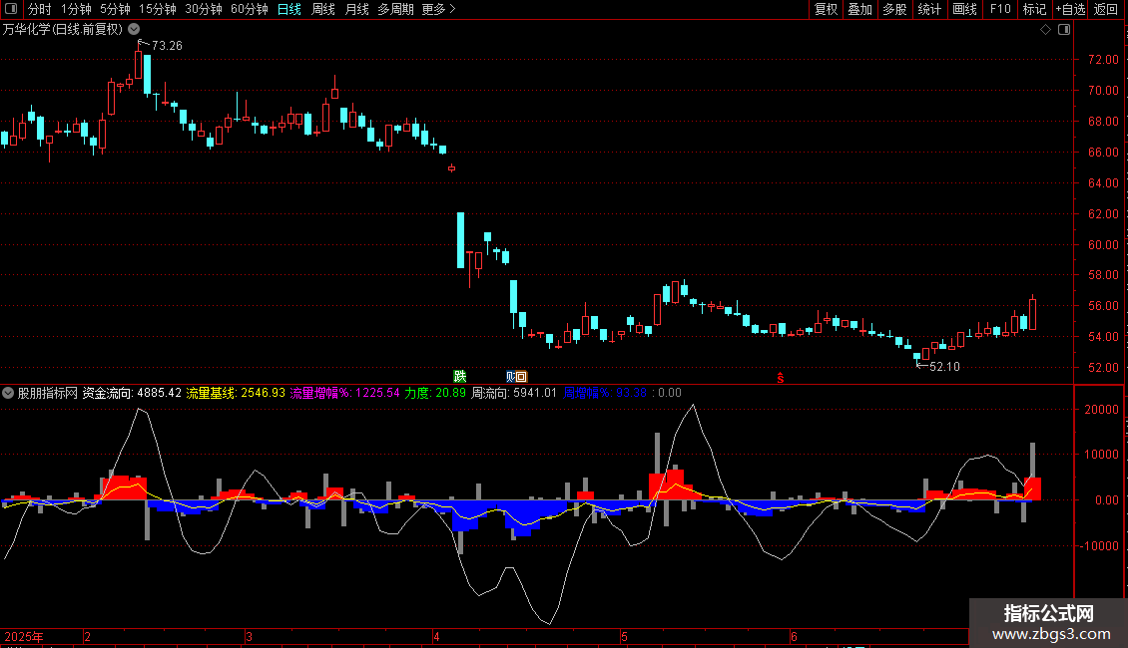Click the month 6 timeline marker
This screenshot has width=1128, height=648.
(794, 636)
